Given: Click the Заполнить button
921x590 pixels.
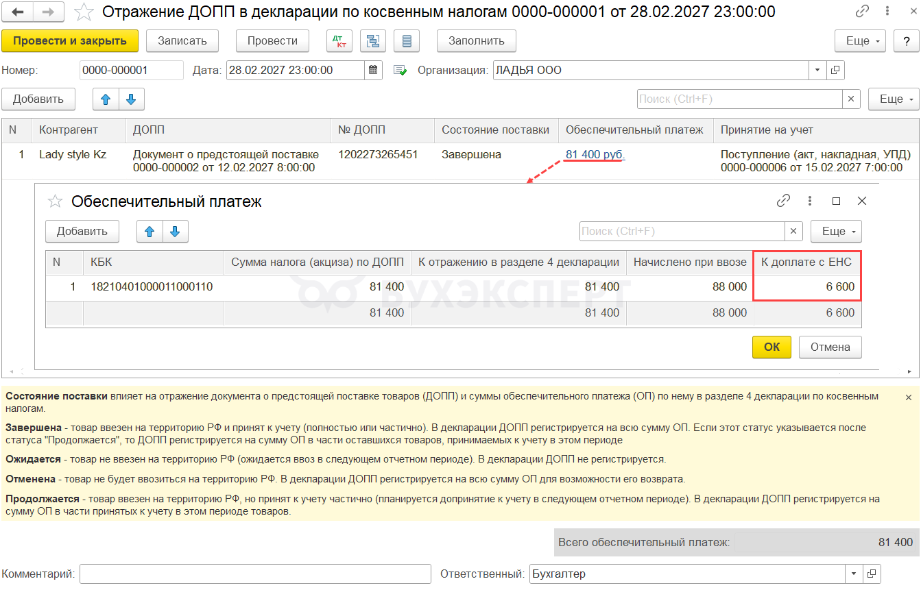Looking at the screenshot, I should [x=477, y=41].
